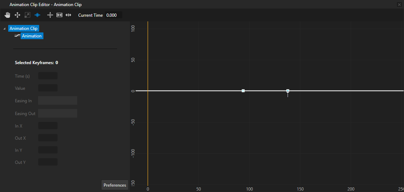Click the Current Time value field
This screenshot has height=192, width=404.
coord(113,15)
